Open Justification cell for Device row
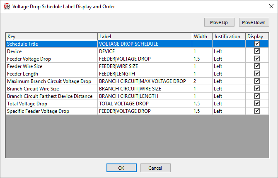 point(229,51)
